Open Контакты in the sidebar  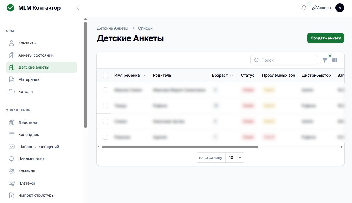point(41,43)
